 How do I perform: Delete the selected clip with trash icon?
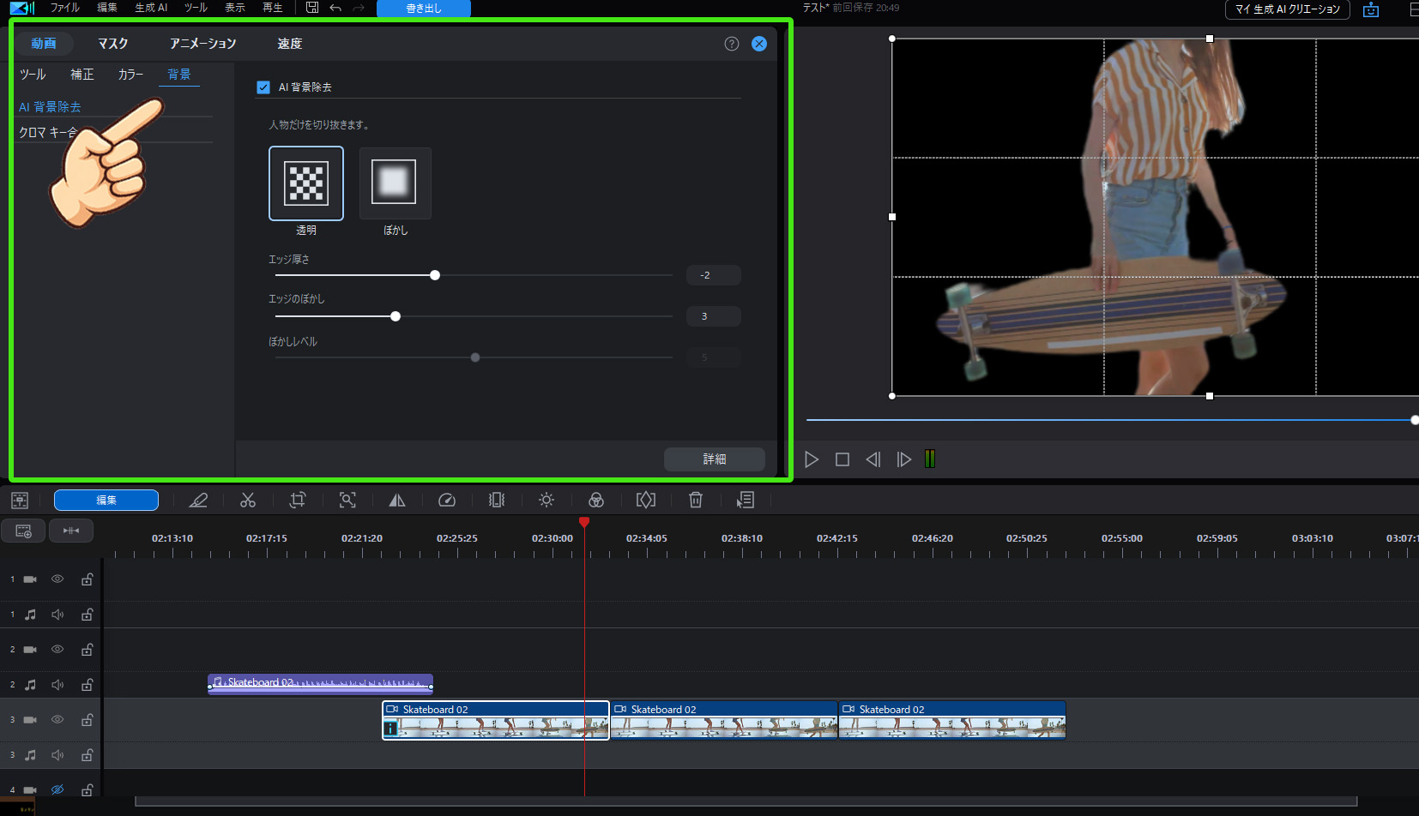(696, 500)
